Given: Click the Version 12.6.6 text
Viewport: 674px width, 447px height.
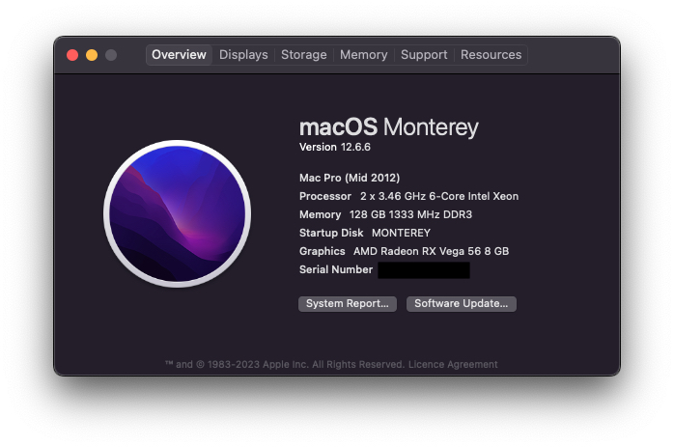Looking at the screenshot, I should (335, 147).
